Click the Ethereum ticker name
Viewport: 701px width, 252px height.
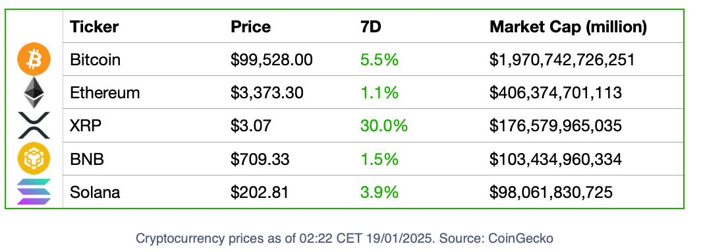105,92
